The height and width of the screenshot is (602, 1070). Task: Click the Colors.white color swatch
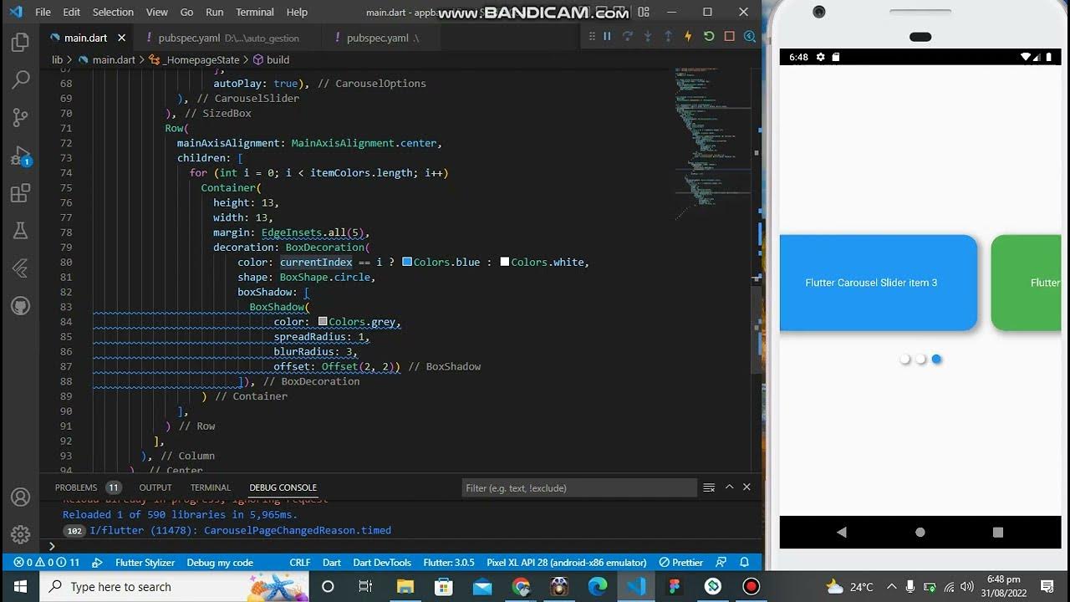tap(505, 262)
